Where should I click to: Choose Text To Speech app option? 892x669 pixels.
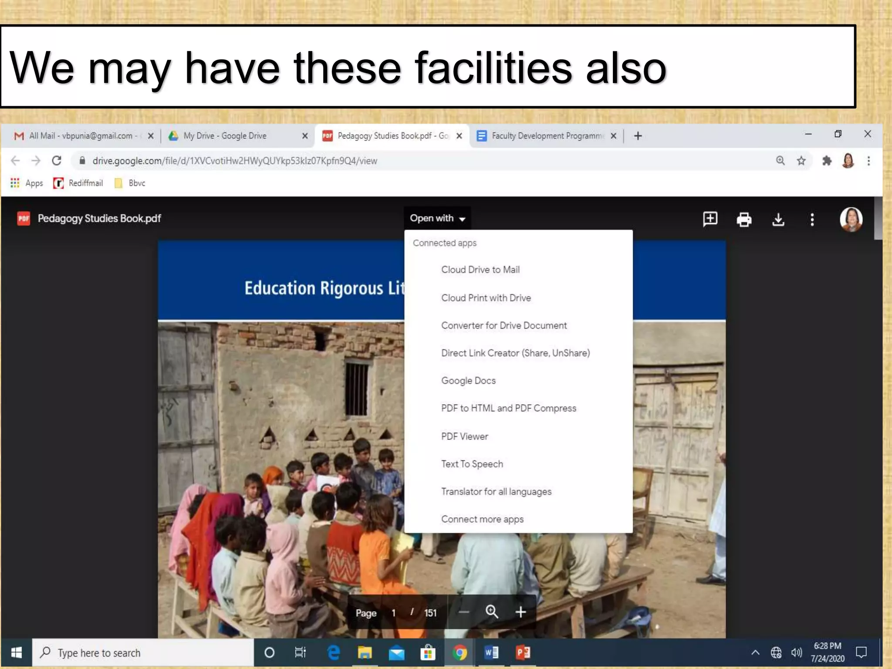[x=472, y=464]
